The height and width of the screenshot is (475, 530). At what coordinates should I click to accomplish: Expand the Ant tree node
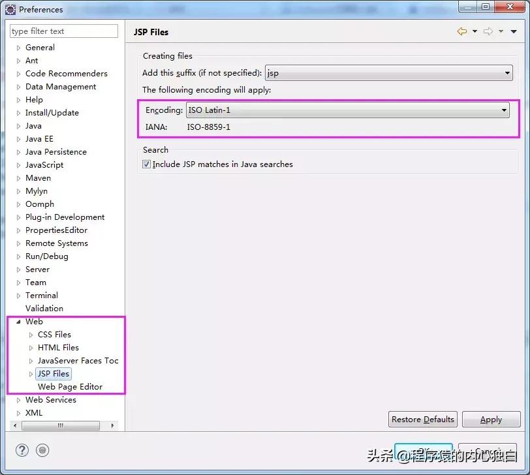(18, 61)
